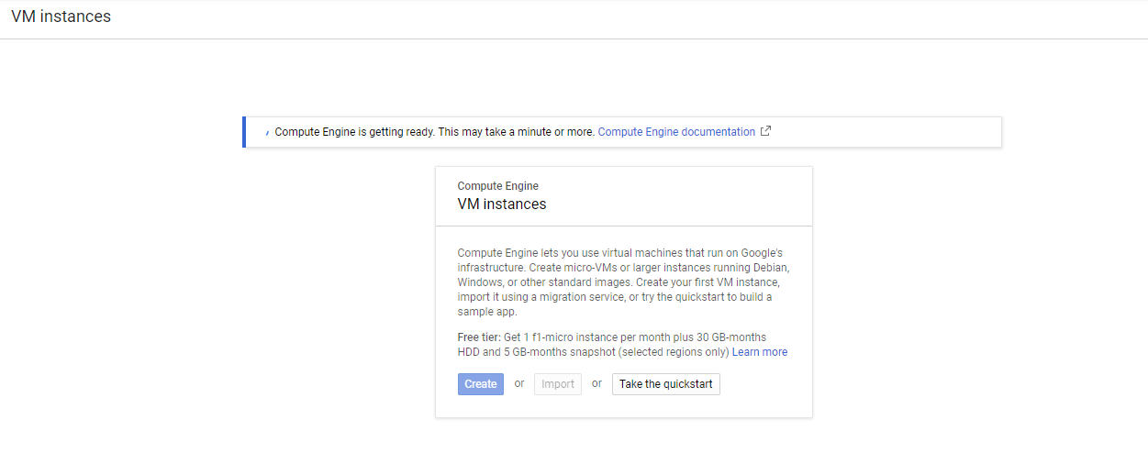Click the 'Compute Engine is getting ready' message
Screen dimensions: 1148x475
[354, 132]
